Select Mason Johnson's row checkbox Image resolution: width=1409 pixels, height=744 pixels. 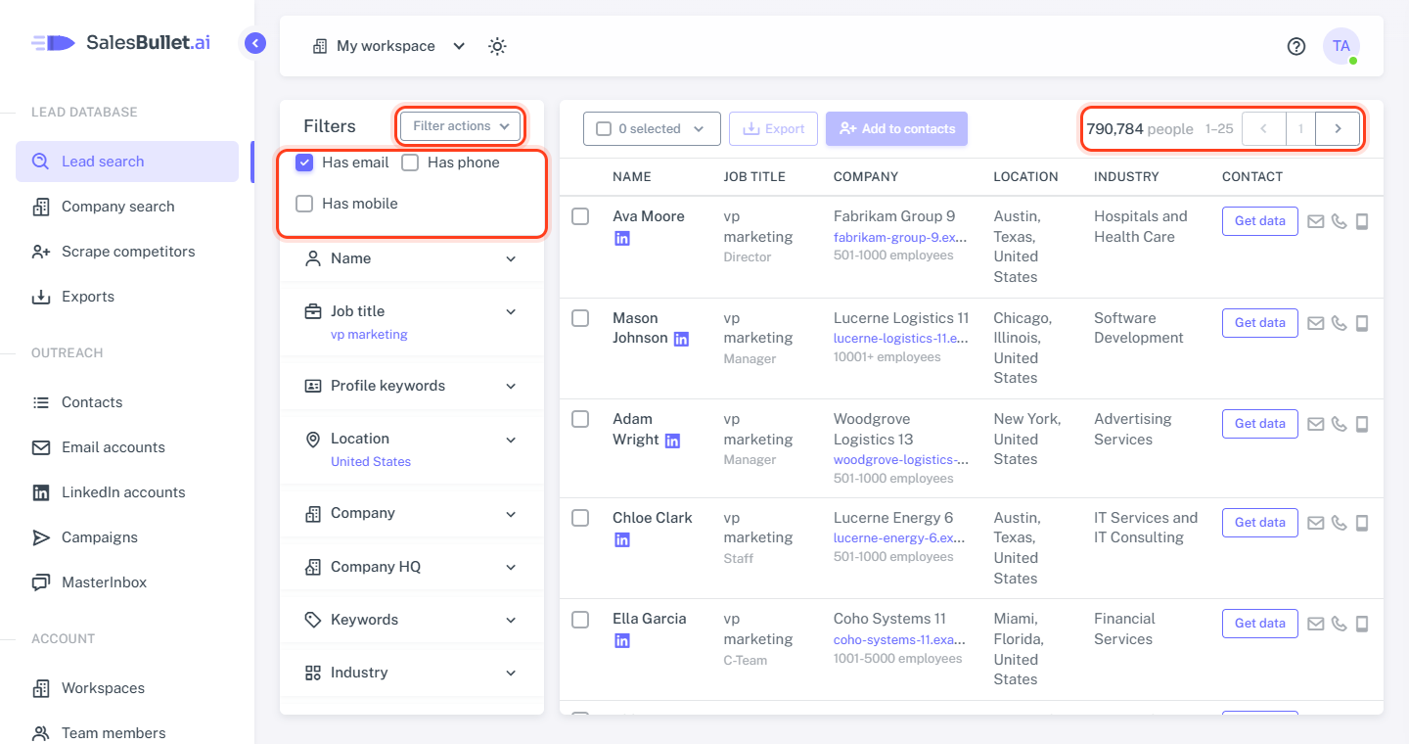[x=580, y=318]
